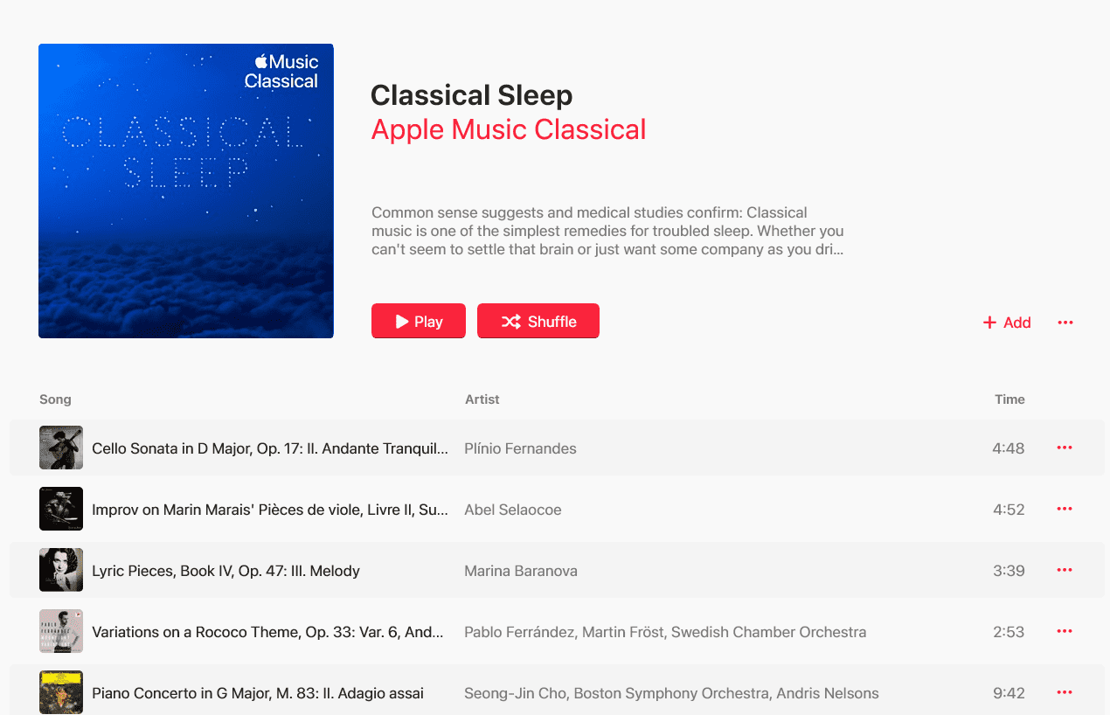The width and height of the screenshot is (1110, 715).
Task: Open artist Marina Baranova
Action: coord(520,571)
